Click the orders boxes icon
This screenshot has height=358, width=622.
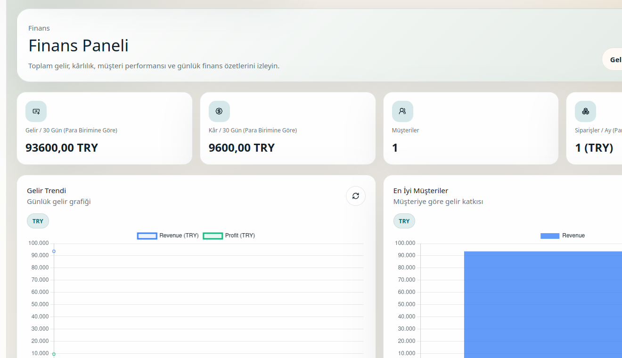click(x=585, y=111)
